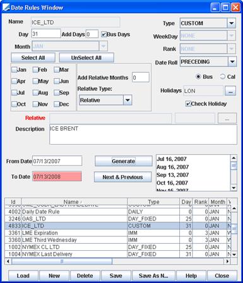Click the Save button

(x=116, y=275)
